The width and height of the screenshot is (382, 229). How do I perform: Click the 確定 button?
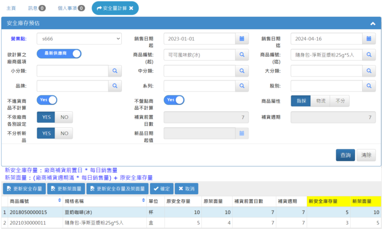162,189
